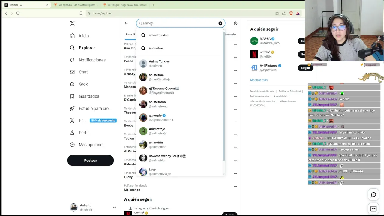Open Reverse Queen @ElsyAnimetronik result

click(x=180, y=91)
